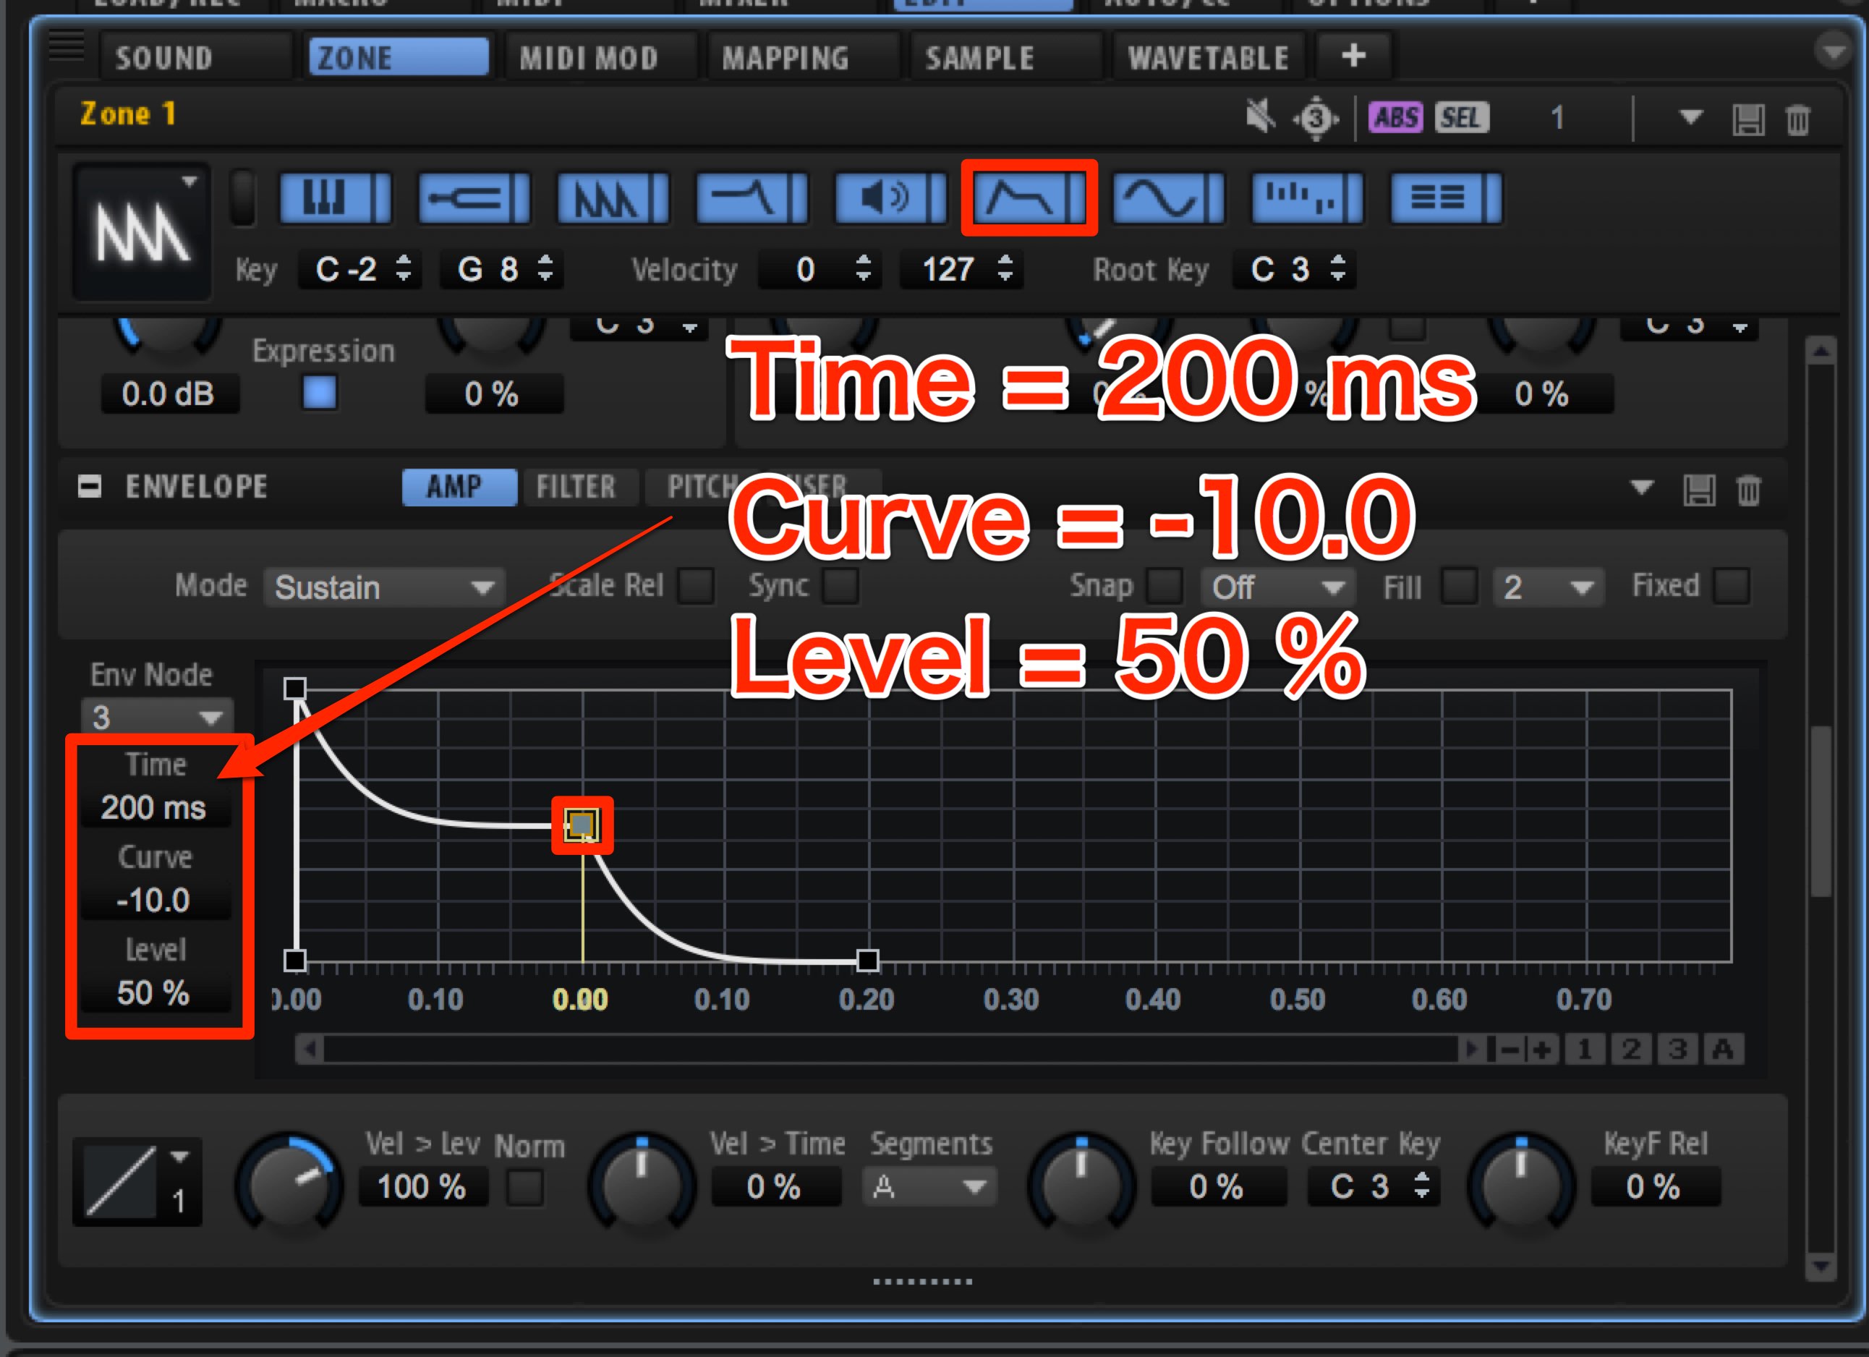Open the Pitch section button
This screenshot has width=1869, height=1357.
474,197
